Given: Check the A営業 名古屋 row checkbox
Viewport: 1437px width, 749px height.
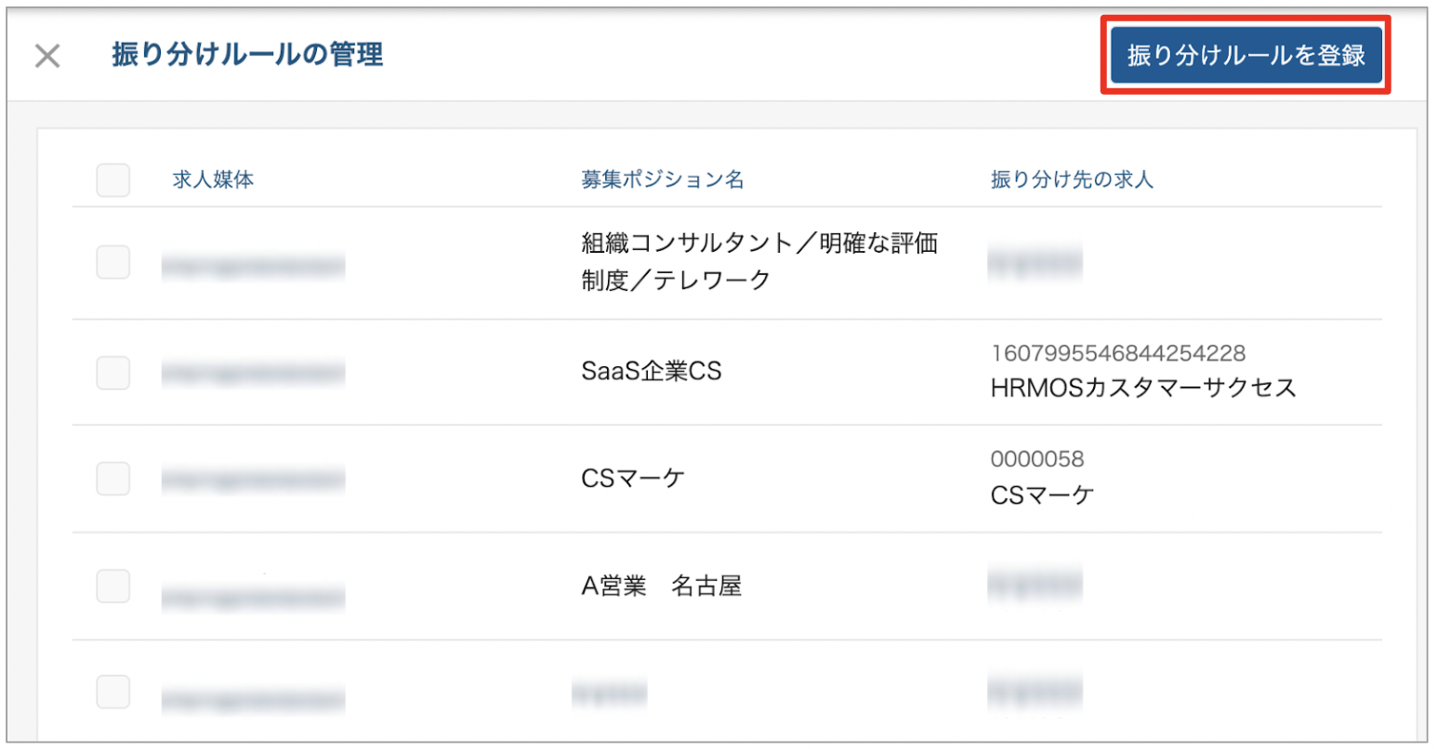Looking at the screenshot, I should click(x=112, y=586).
